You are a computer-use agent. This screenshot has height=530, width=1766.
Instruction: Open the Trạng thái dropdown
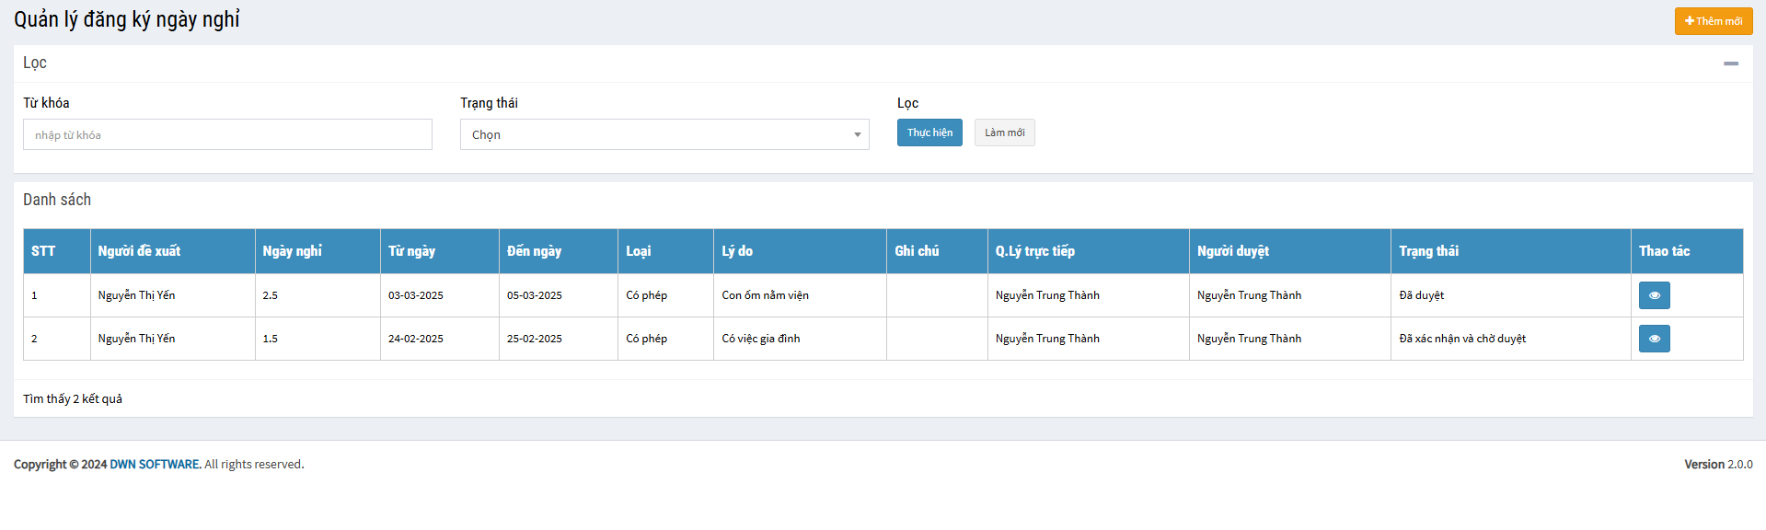(x=664, y=134)
